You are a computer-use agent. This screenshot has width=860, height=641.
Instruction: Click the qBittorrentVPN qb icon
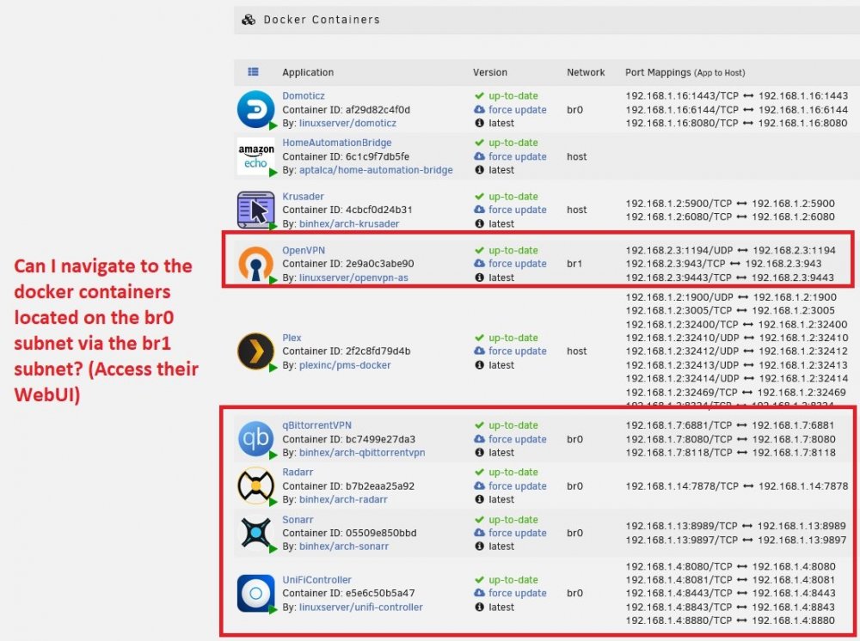coord(255,438)
